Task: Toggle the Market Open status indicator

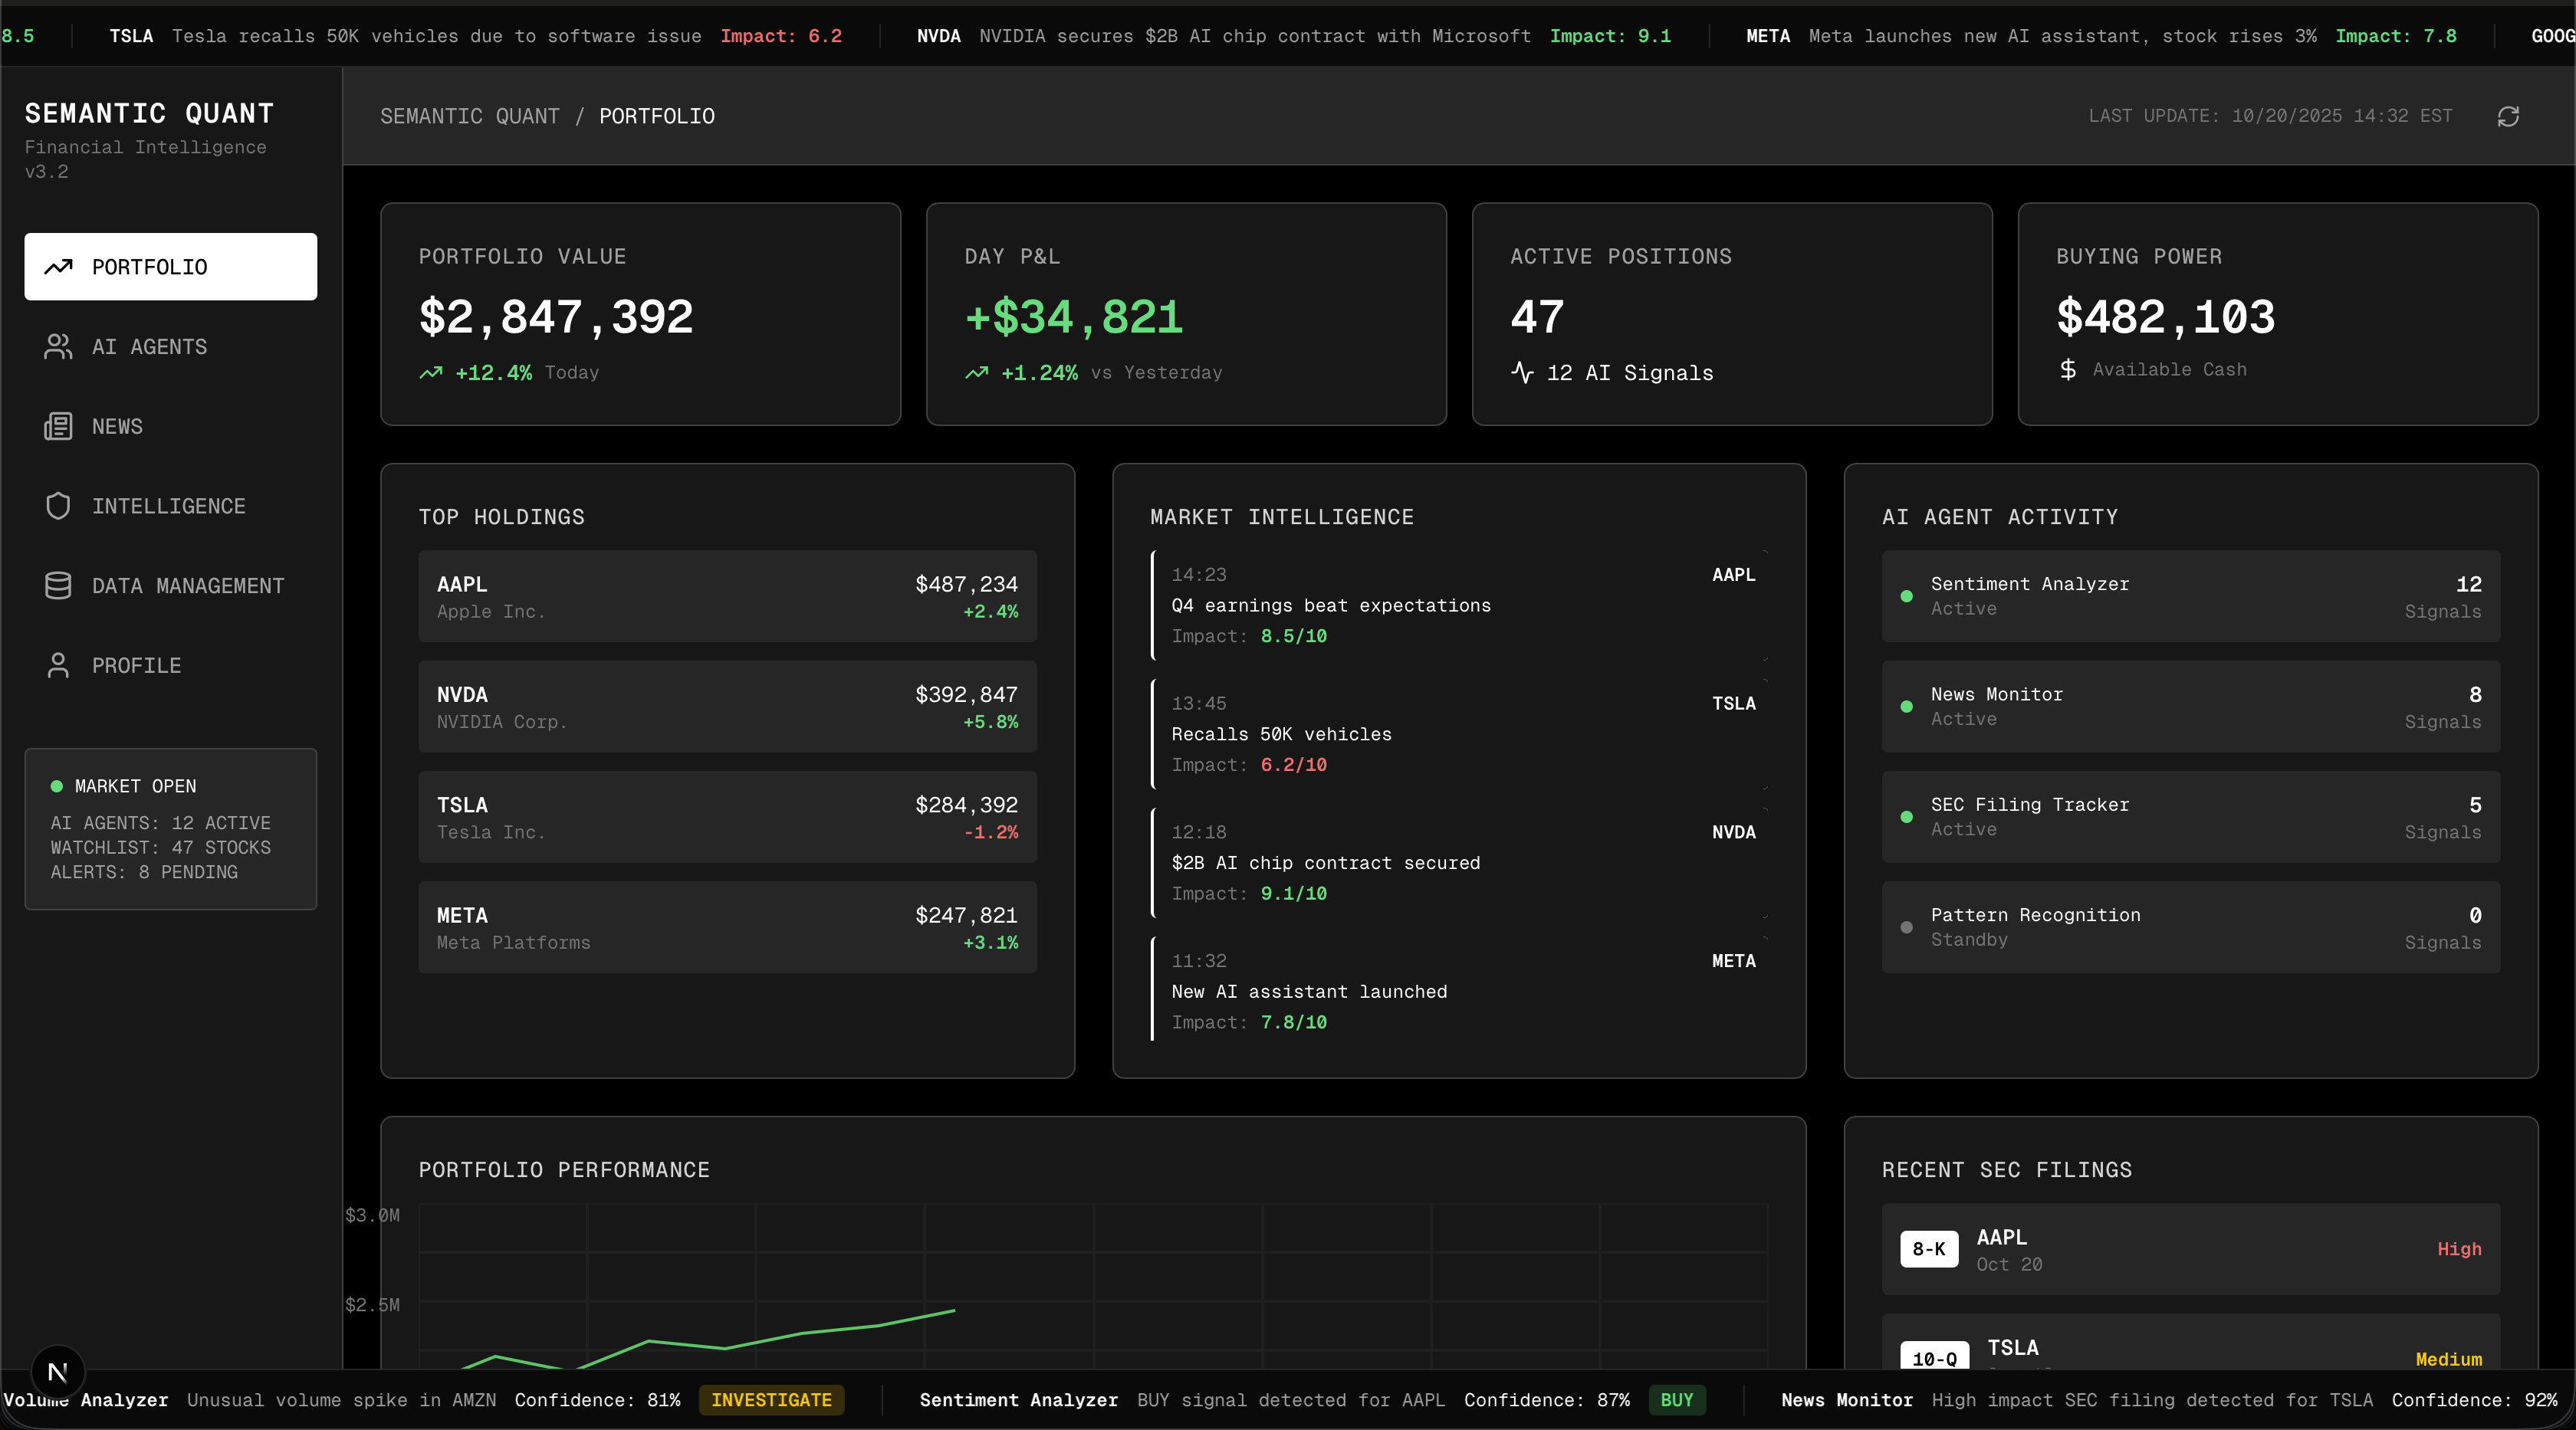Action: (x=58, y=786)
